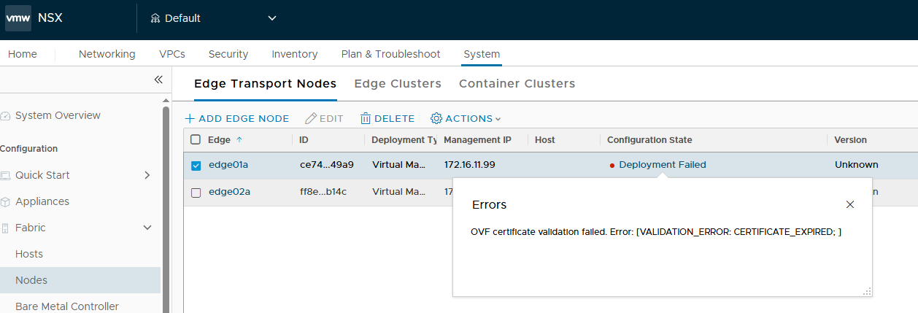Screen dimensions: 918x313
Task: Open the ACTIONS gear dropdown
Action: (466, 118)
